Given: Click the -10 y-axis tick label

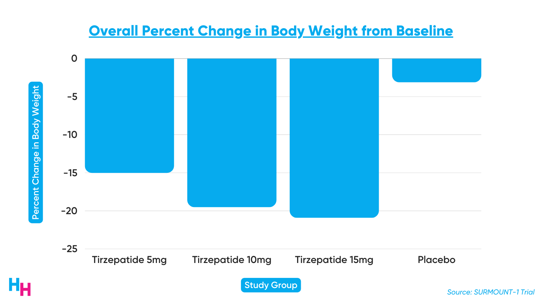Looking at the screenshot, I should click(70, 135).
